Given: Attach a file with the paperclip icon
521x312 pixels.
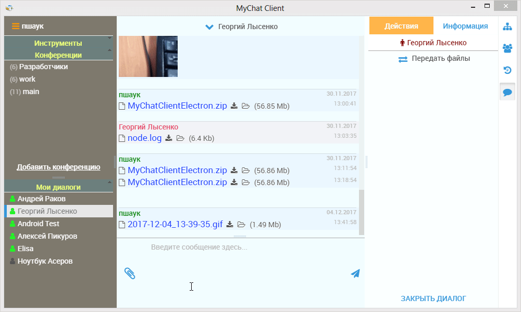Looking at the screenshot, I should (x=130, y=274).
